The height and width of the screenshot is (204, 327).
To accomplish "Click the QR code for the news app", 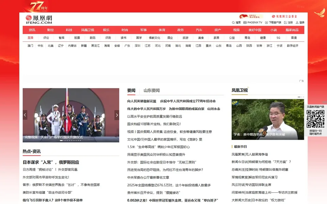I will click(x=315, y=119).
